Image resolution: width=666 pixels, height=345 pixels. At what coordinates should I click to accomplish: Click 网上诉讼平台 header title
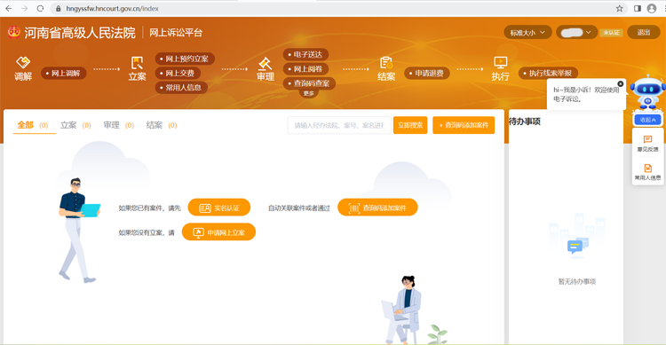176,33
